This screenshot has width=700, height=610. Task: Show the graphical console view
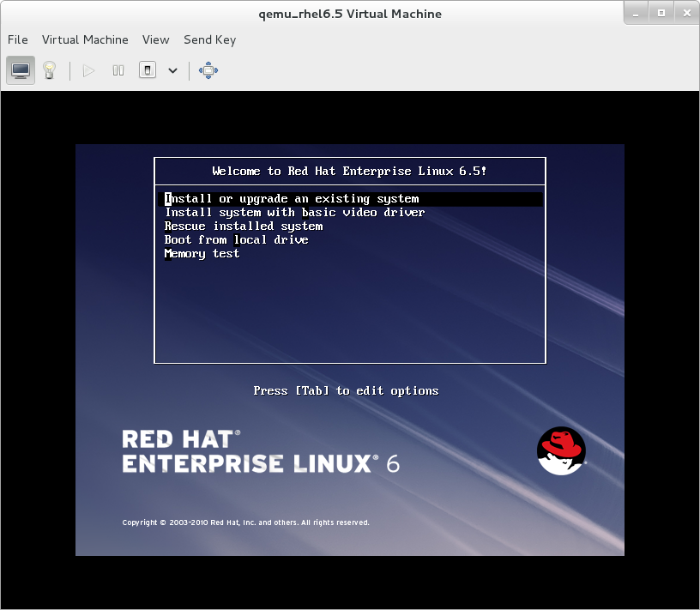(x=21, y=70)
